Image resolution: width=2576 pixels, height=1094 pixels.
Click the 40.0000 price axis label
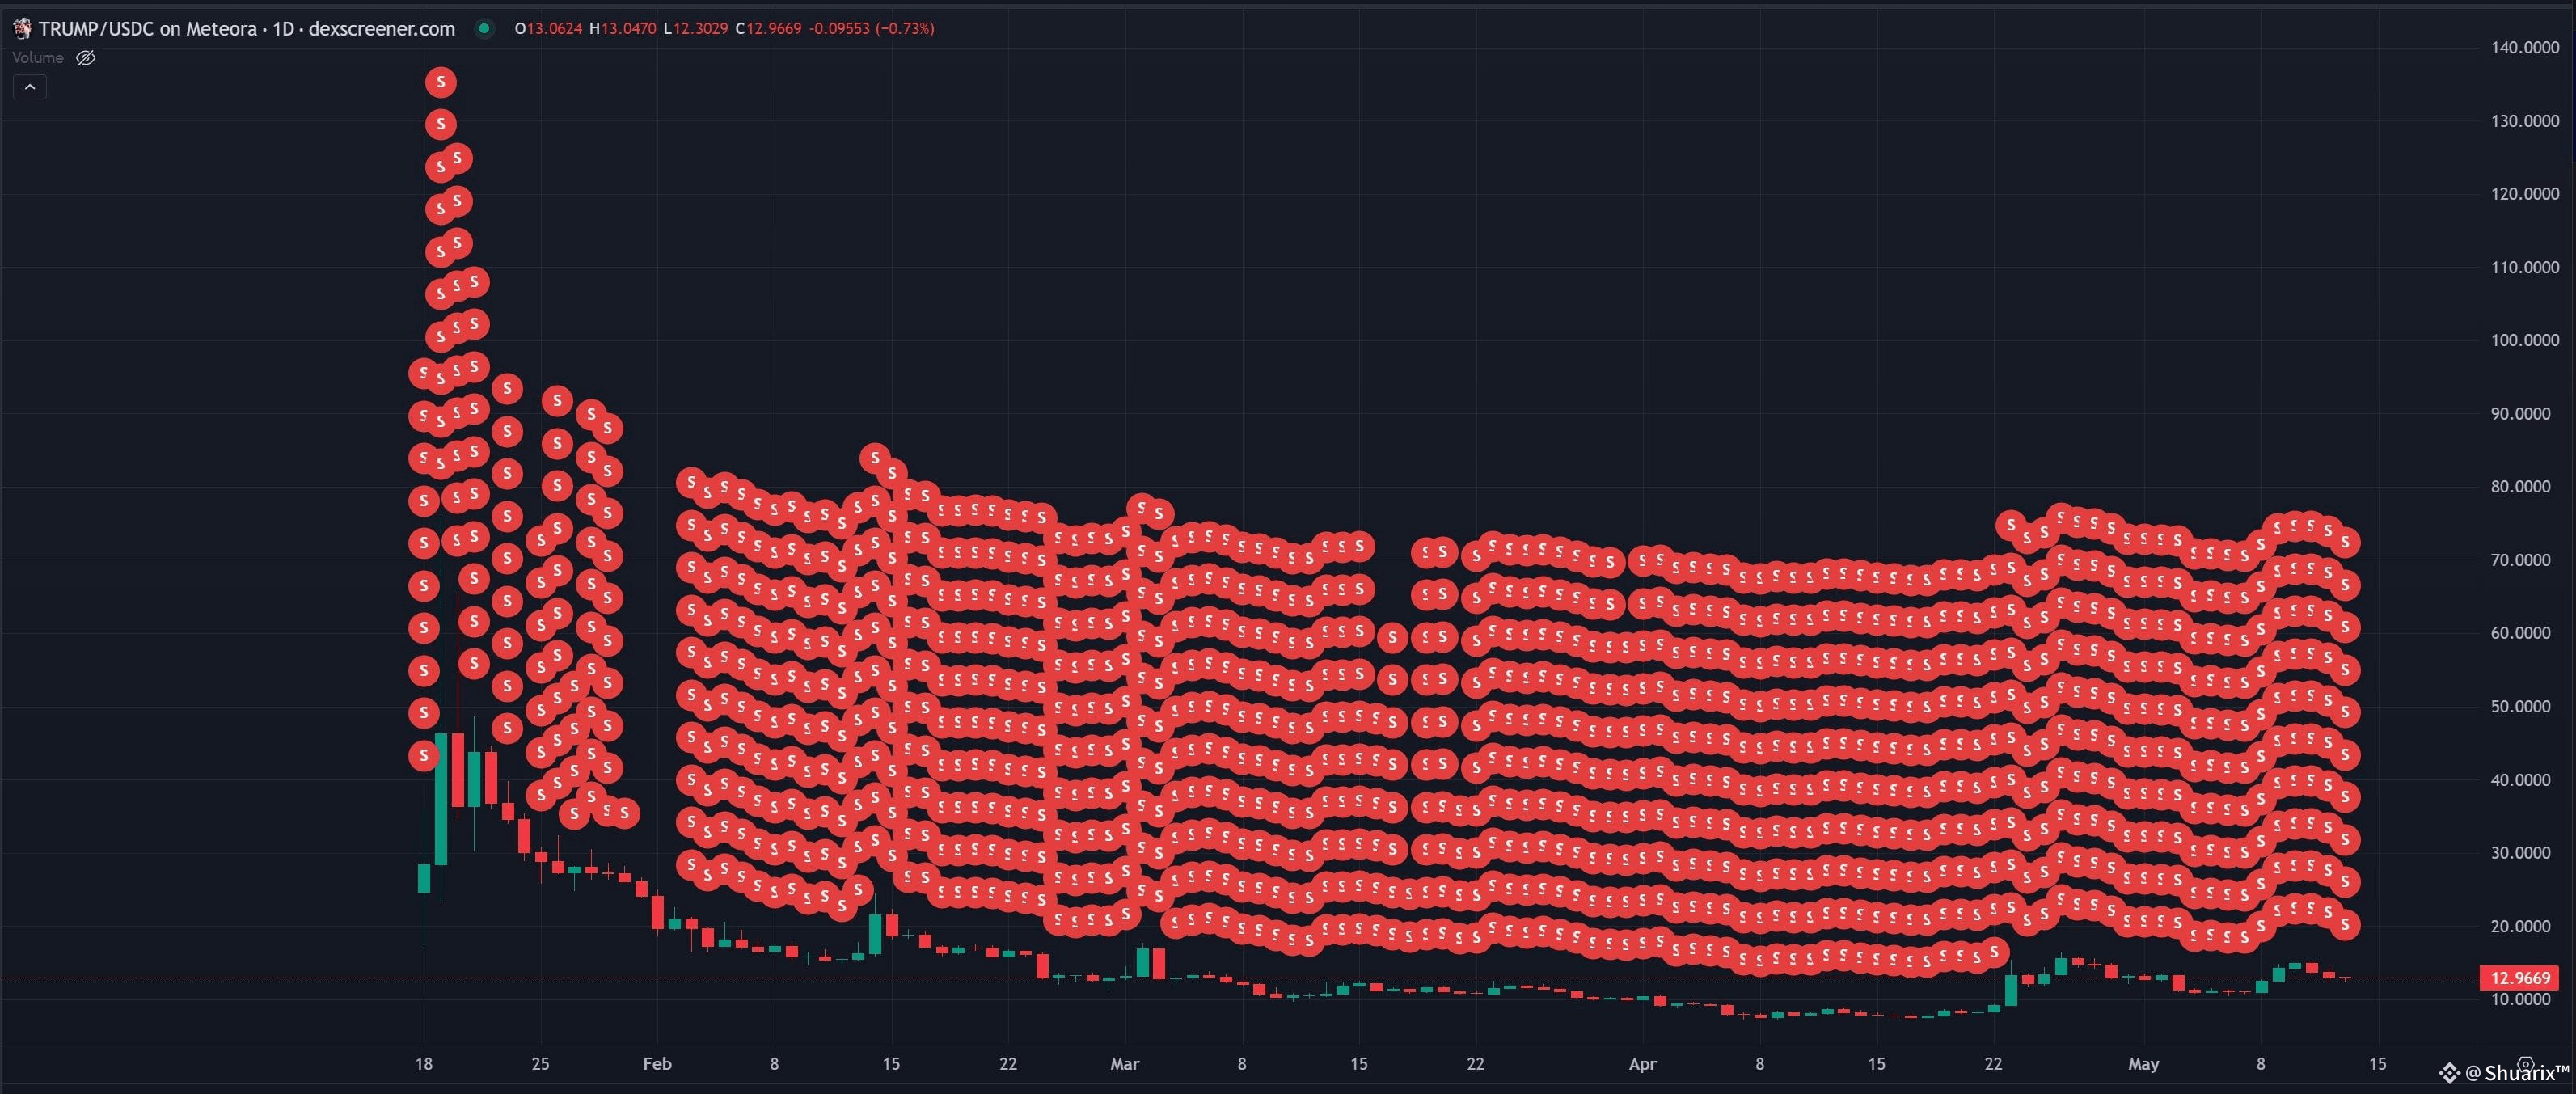2521,780
